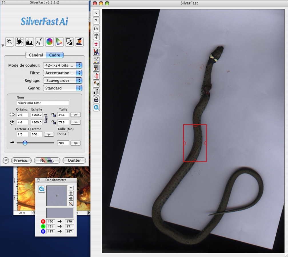The image size is (288, 257).
Task: Select the Cadre tab
Action: pyautogui.click(x=55, y=55)
